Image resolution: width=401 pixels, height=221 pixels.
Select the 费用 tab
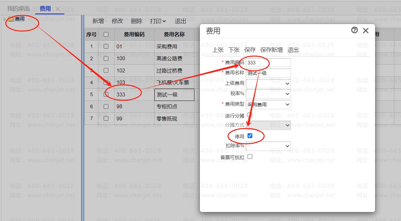[45, 9]
